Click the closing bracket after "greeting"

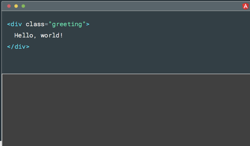[x=88, y=24]
